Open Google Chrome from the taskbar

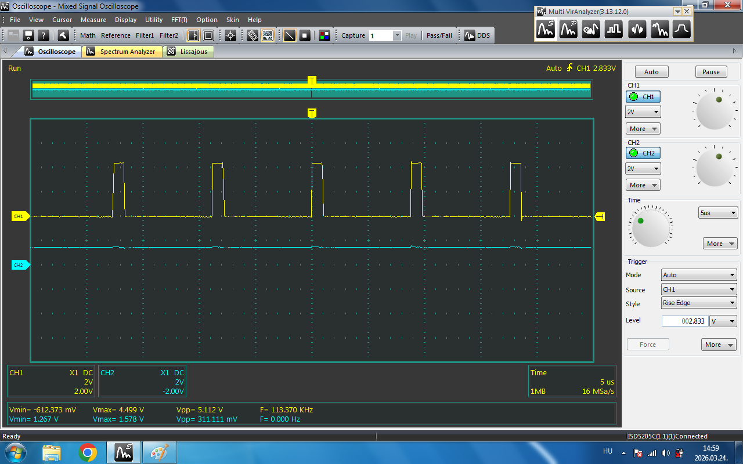point(88,452)
